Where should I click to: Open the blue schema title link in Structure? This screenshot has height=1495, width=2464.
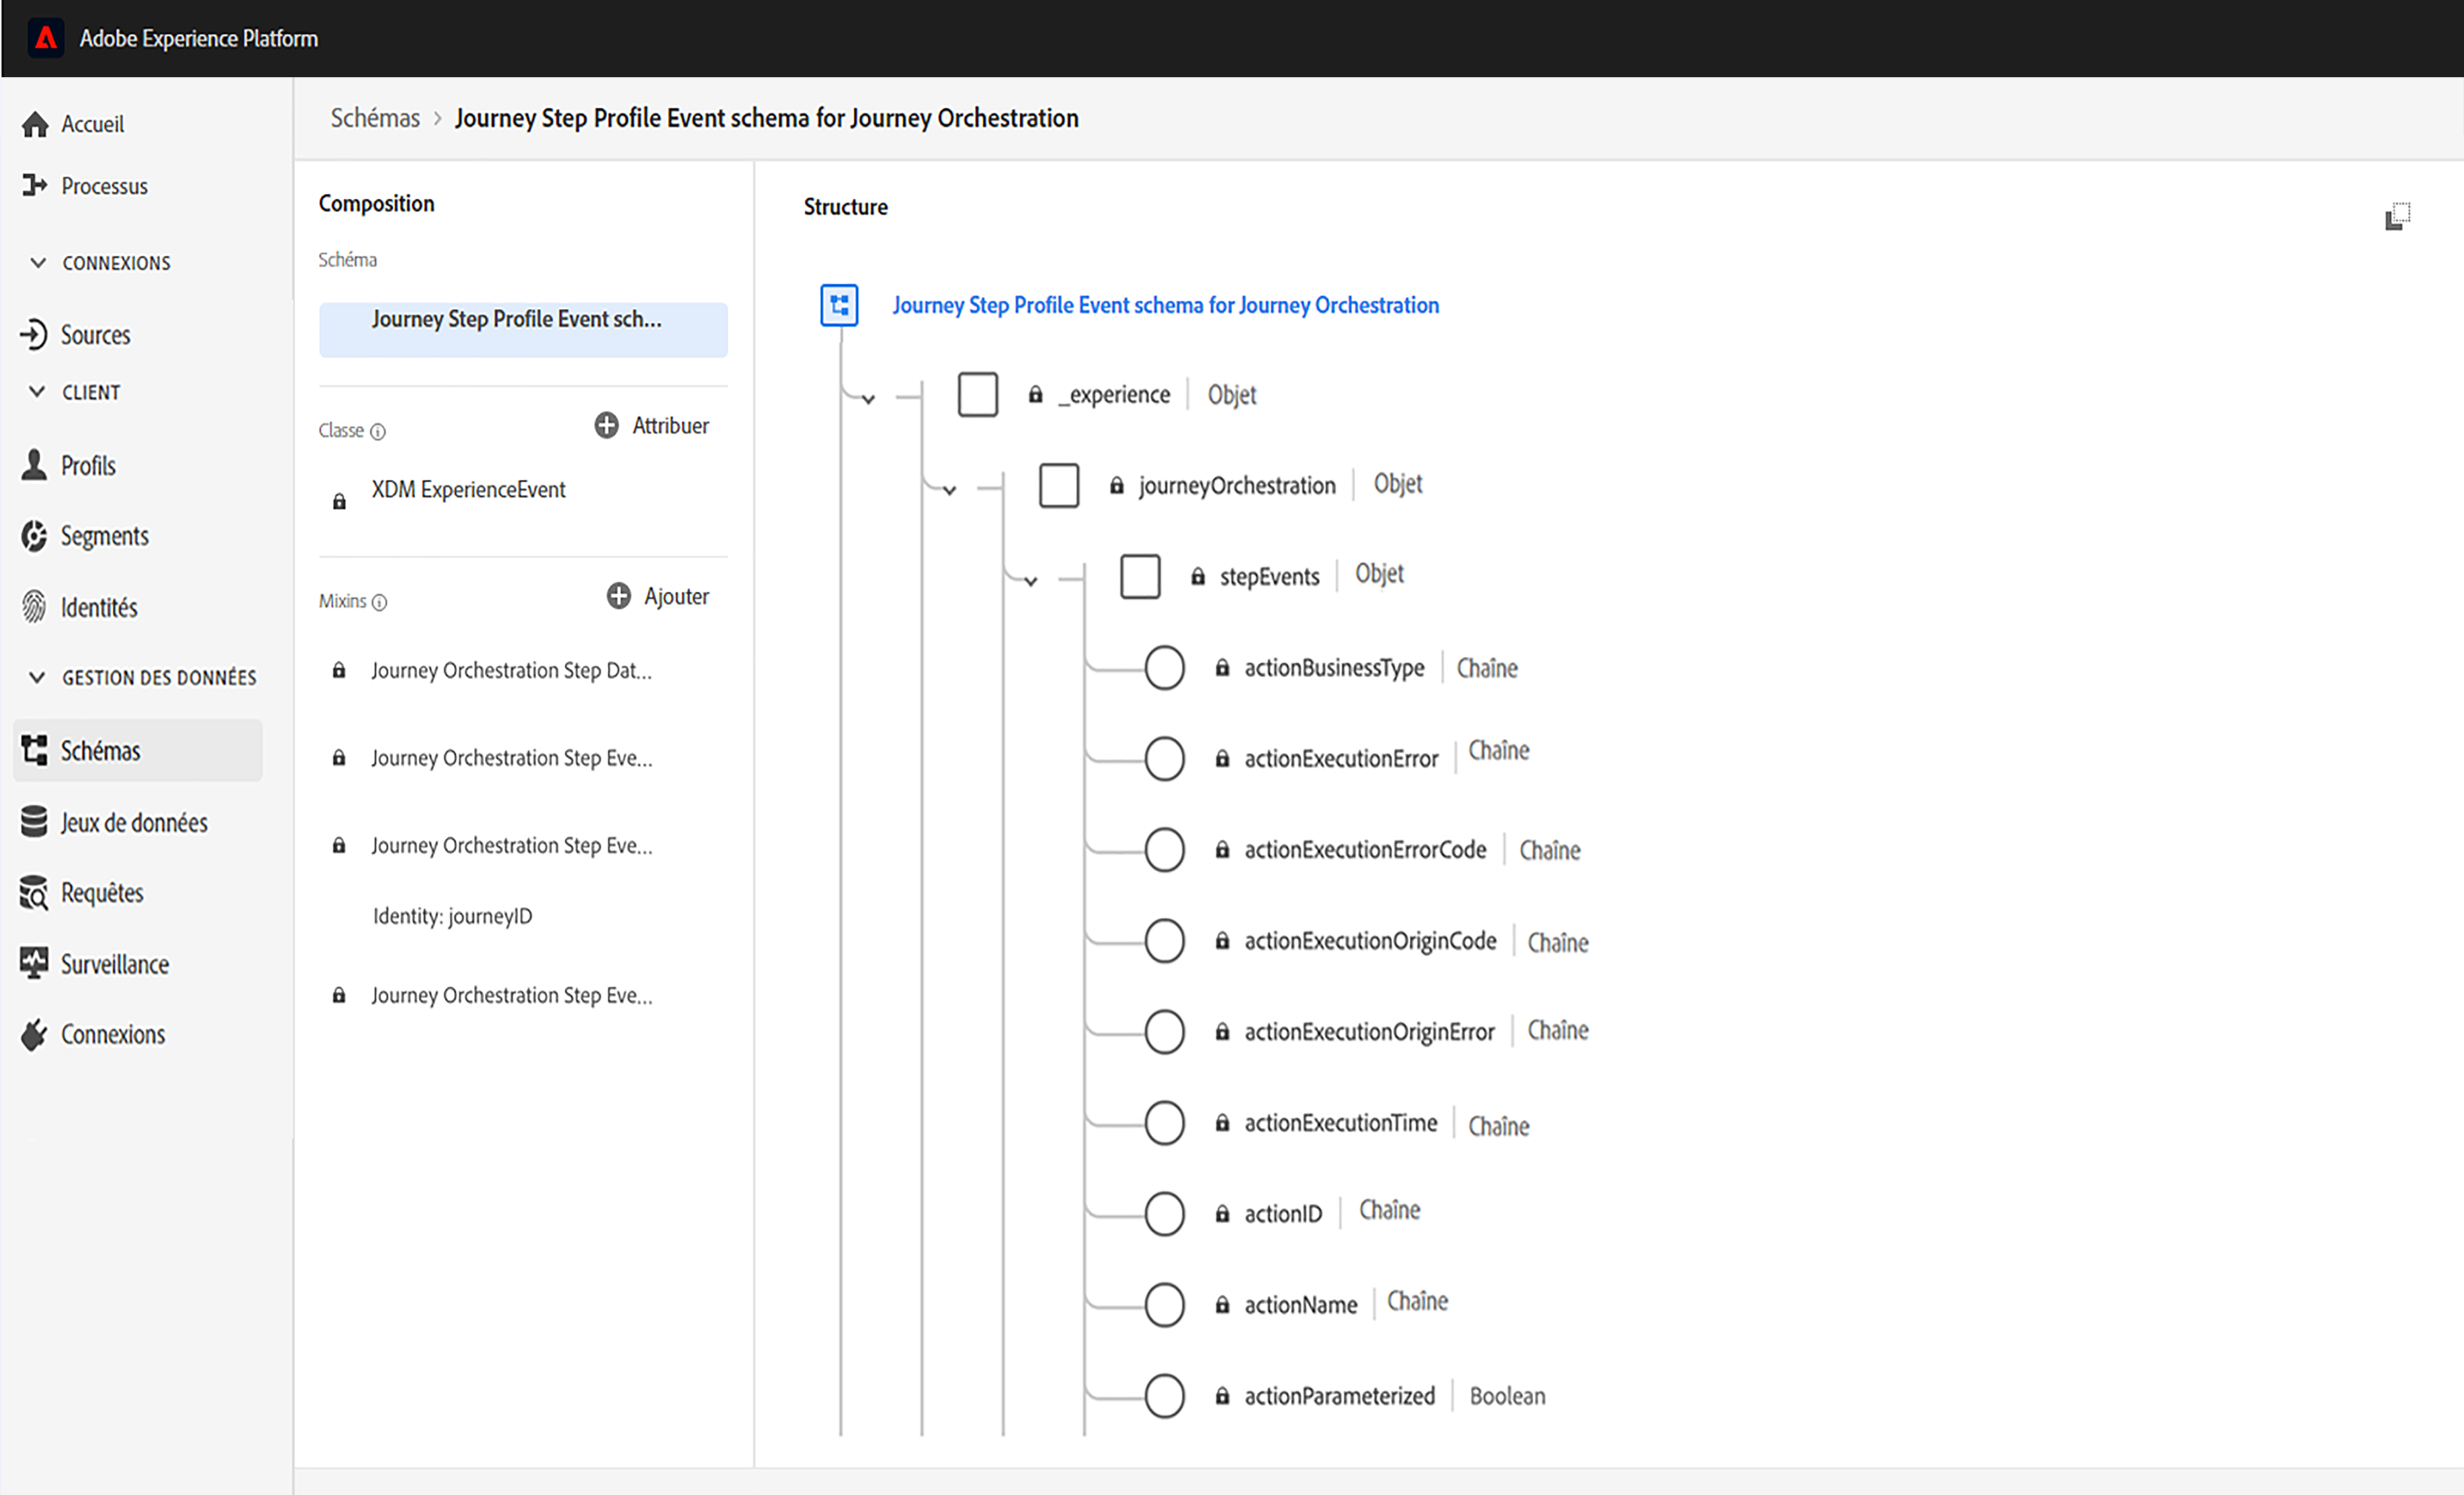1165,306
